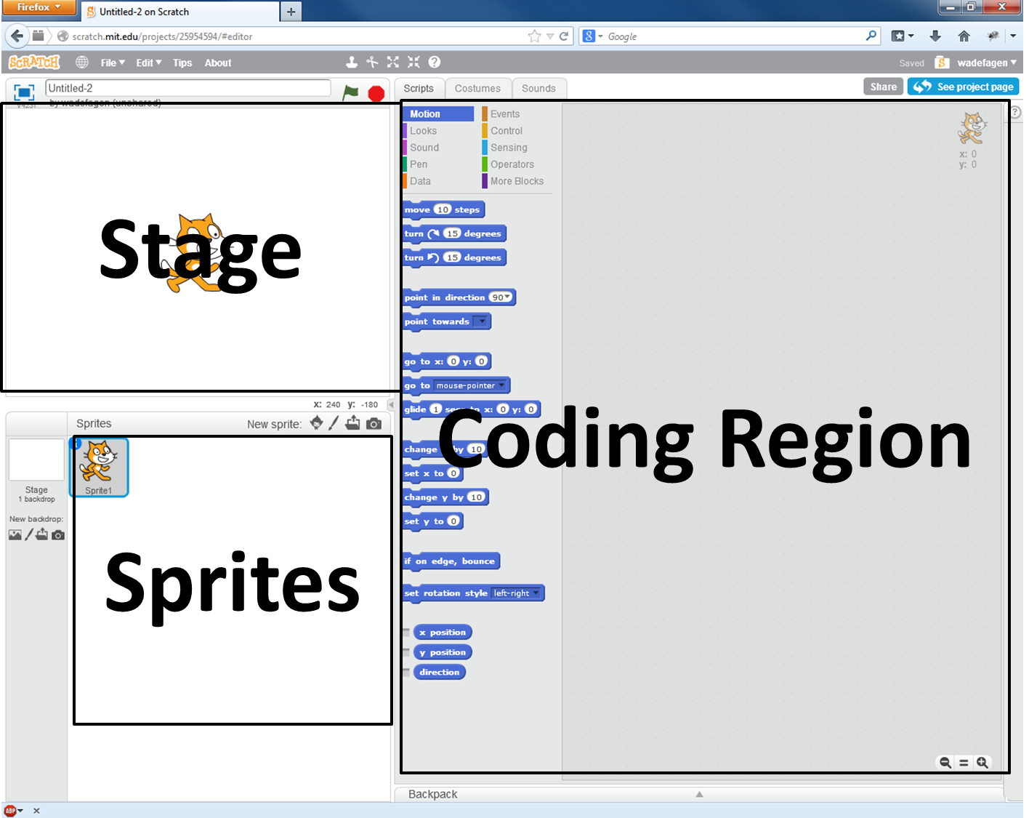Enable the y position checkbox

point(406,653)
